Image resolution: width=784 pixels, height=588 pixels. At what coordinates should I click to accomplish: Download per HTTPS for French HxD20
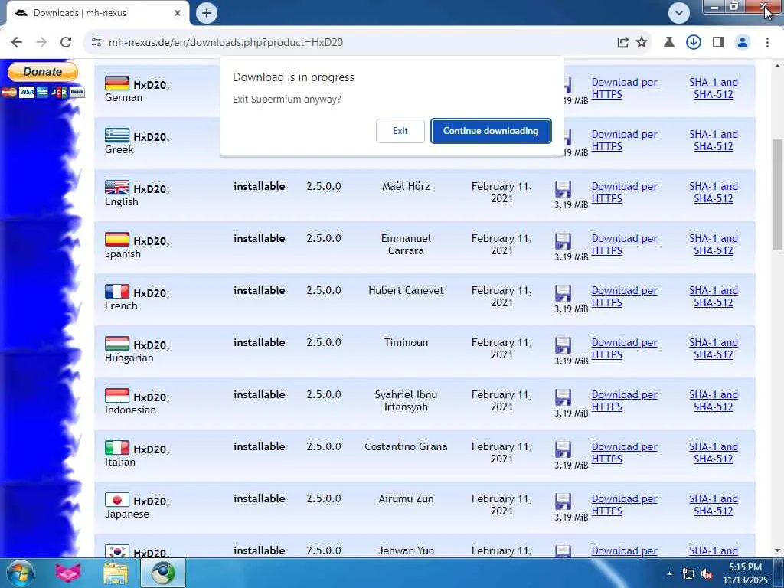624,296
